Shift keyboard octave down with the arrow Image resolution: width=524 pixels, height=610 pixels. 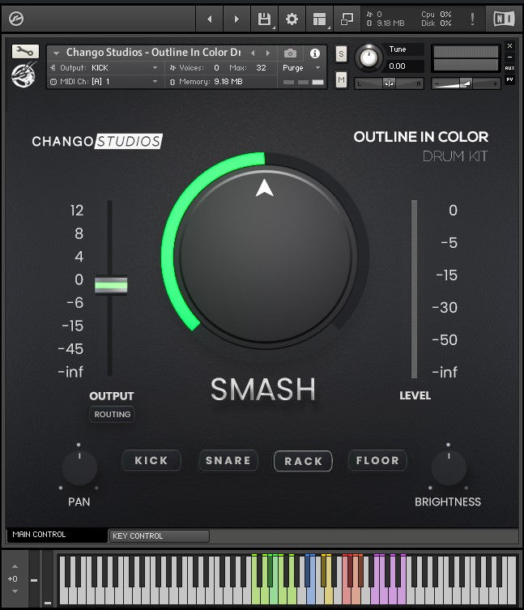[15, 591]
